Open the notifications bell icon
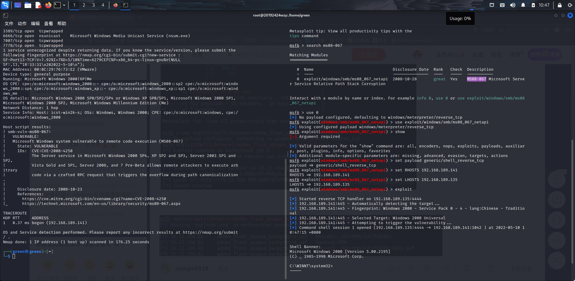The height and width of the screenshot is (281, 575). [523, 5]
